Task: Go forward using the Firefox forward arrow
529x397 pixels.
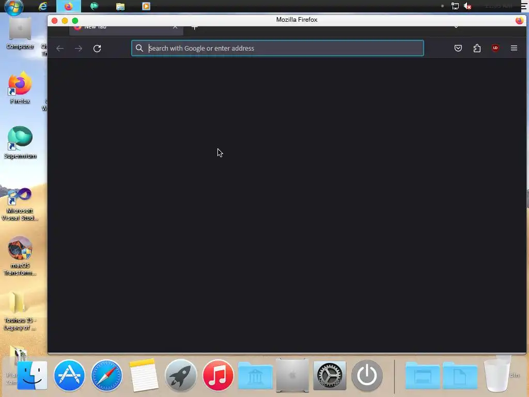Action: coord(79,48)
